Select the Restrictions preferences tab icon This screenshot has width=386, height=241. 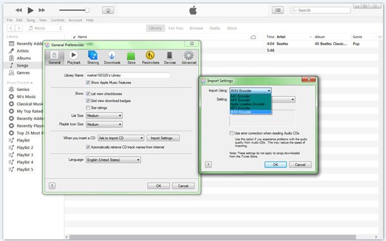click(x=151, y=58)
